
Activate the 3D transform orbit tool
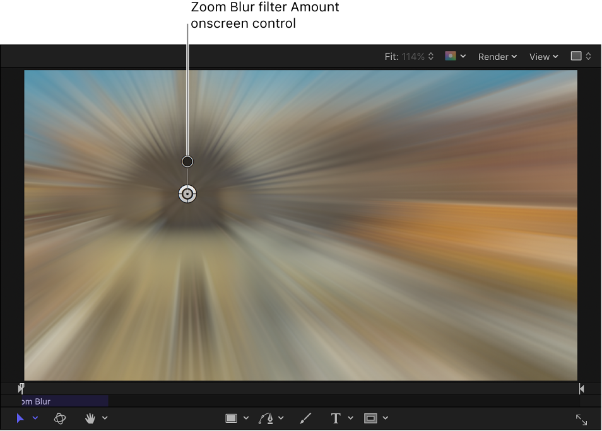pyautogui.click(x=60, y=418)
